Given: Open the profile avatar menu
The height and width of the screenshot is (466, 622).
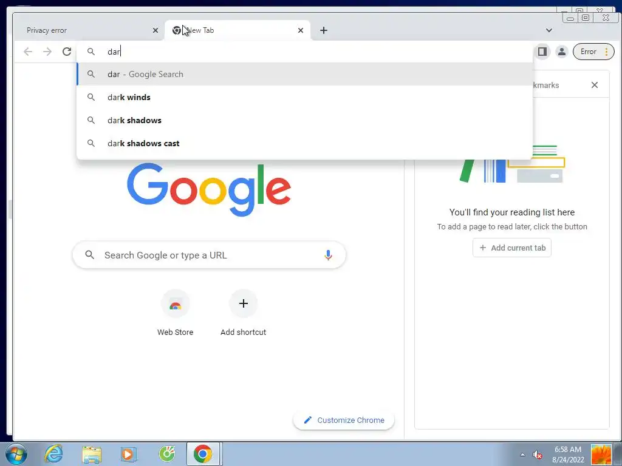Looking at the screenshot, I should click(x=562, y=52).
